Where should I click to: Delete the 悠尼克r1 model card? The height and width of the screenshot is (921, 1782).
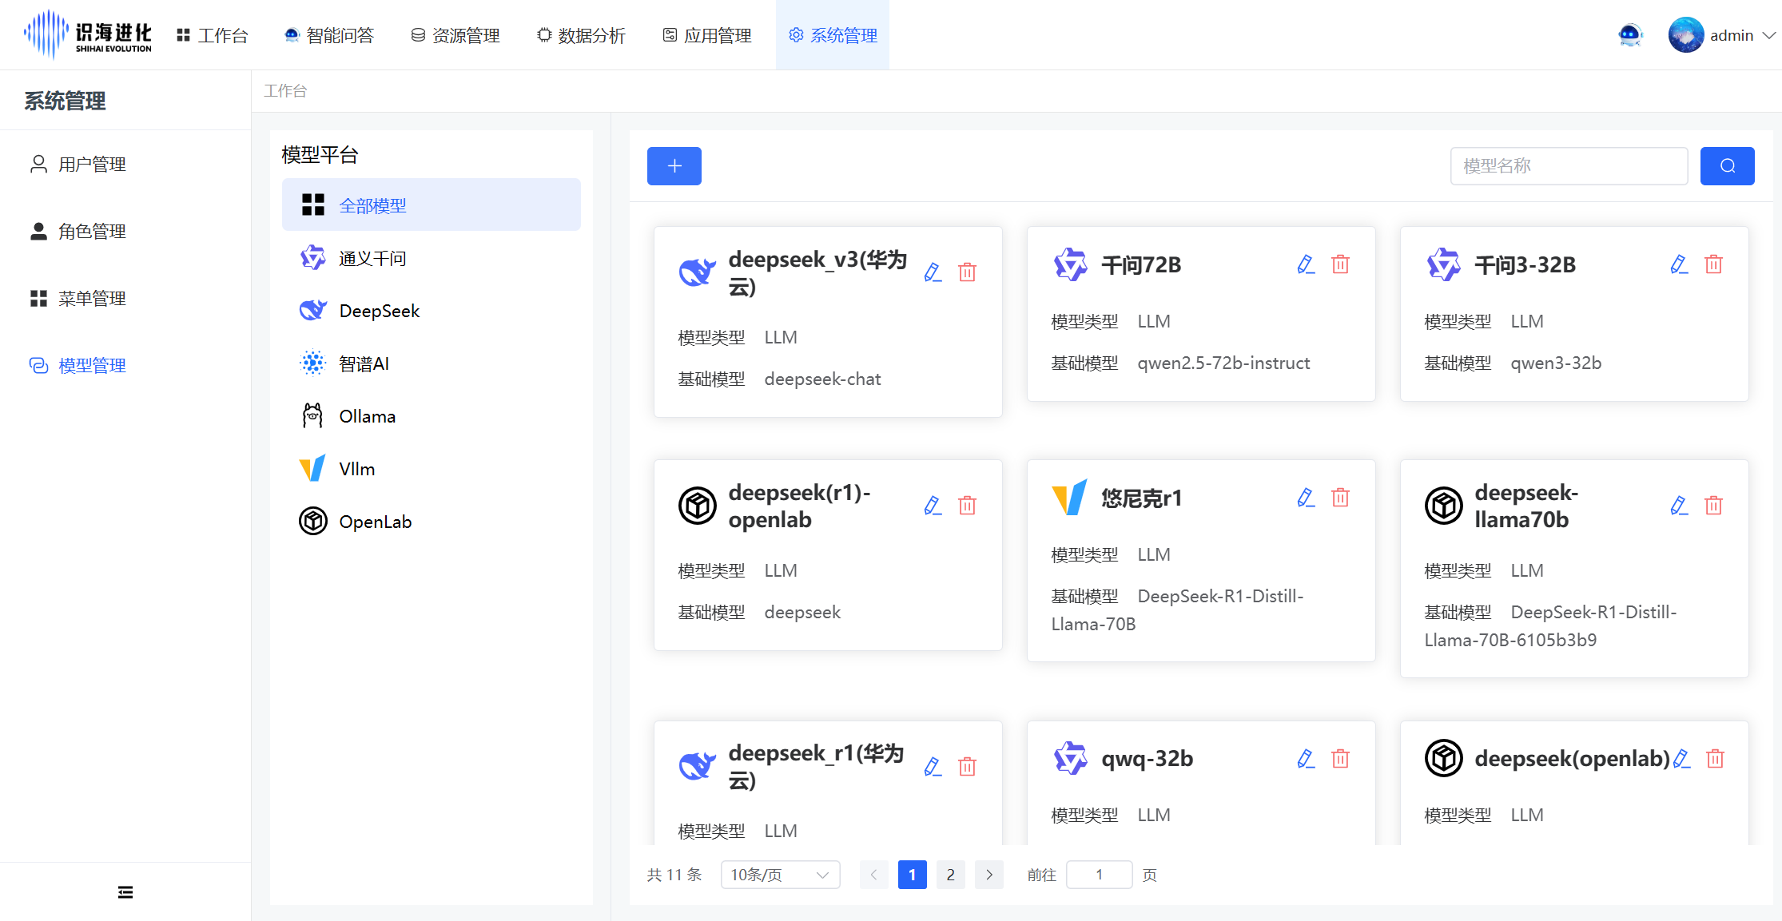1340,498
